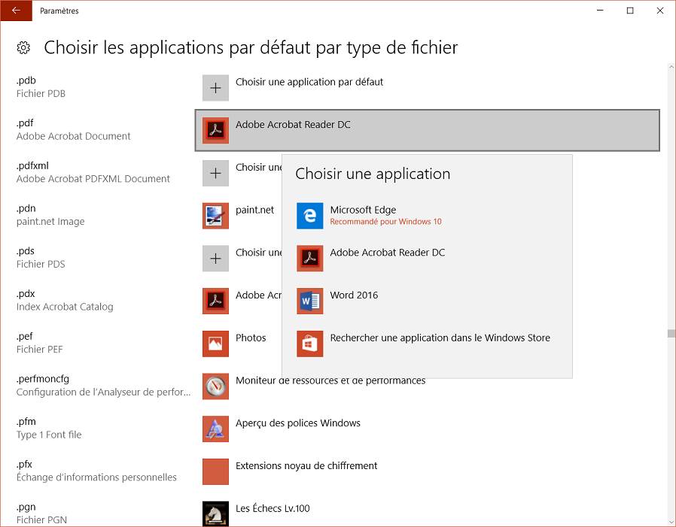Click the Adobe Acrobat icon in .pdf row
This screenshot has height=527, width=676.
pos(215,130)
